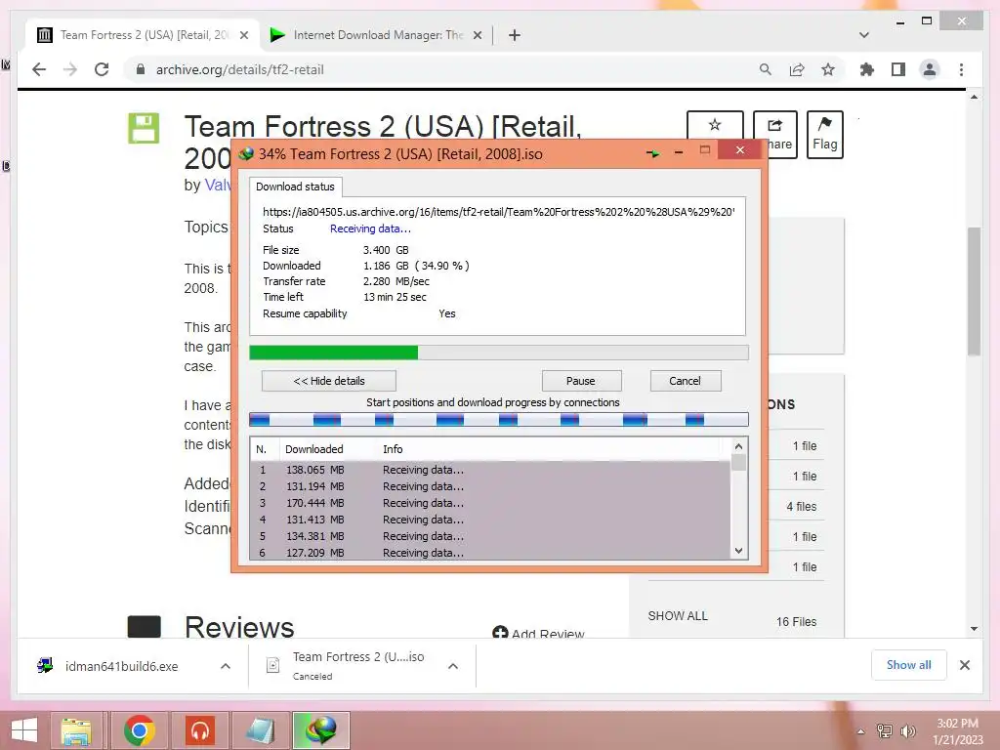This screenshot has width=1000, height=750.
Task: Close the Team Fortress 2 tab
Action: 243,36
